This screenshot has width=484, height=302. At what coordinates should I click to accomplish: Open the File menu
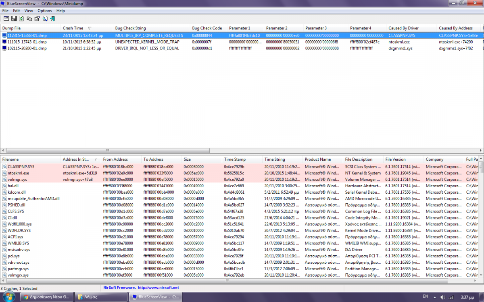click(x=5, y=10)
